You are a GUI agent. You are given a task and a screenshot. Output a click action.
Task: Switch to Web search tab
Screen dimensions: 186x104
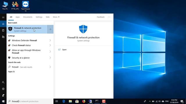point(48,17)
